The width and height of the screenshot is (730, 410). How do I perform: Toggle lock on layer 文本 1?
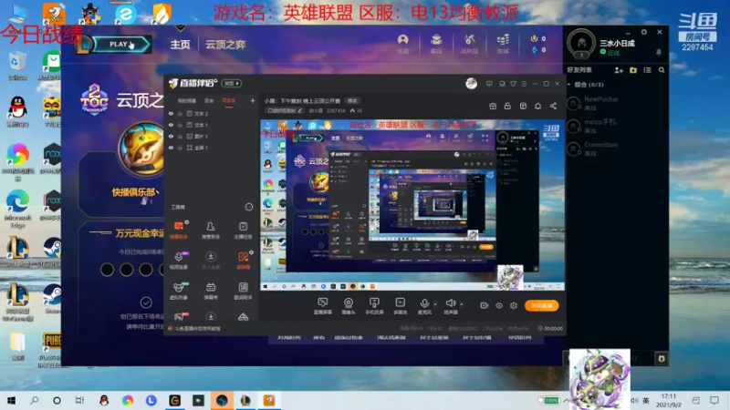[180, 125]
